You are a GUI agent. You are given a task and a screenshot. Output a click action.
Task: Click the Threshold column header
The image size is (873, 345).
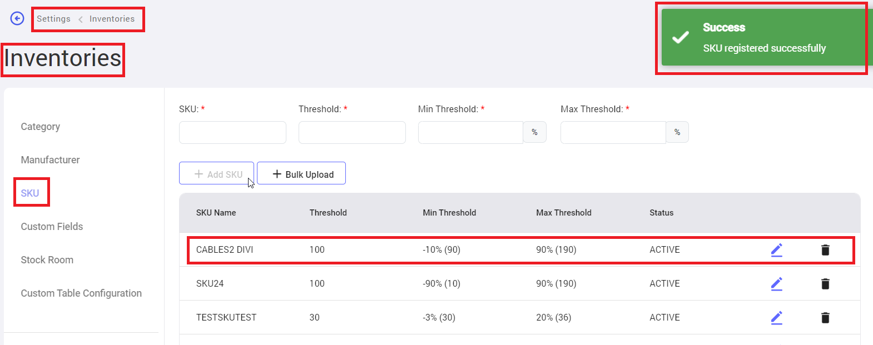point(328,213)
